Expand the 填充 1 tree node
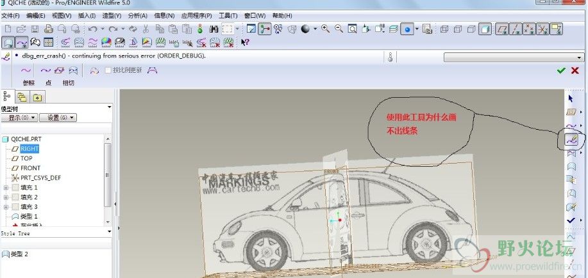Viewport: 588px width, 278px height. (x=6, y=188)
